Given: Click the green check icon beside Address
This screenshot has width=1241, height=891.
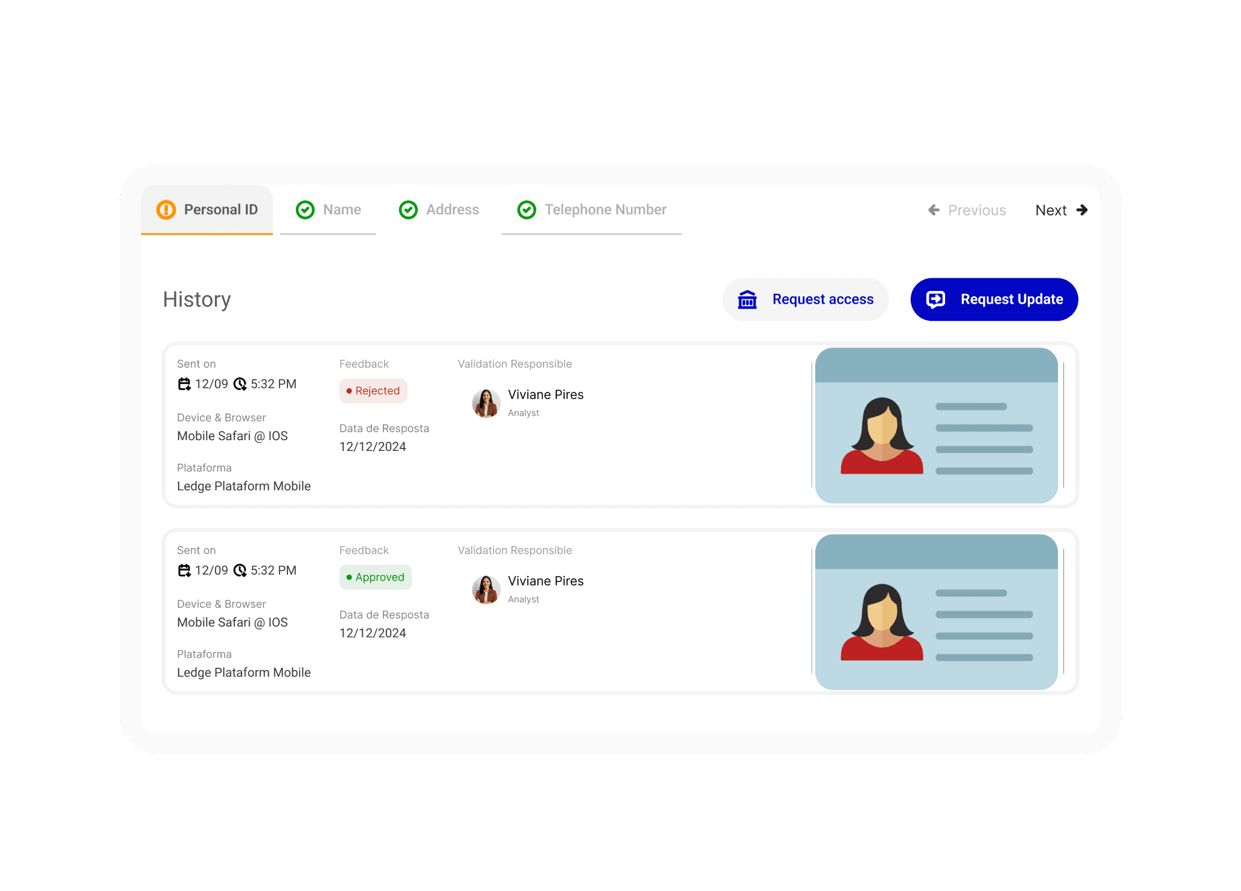Looking at the screenshot, I should 408,209.
